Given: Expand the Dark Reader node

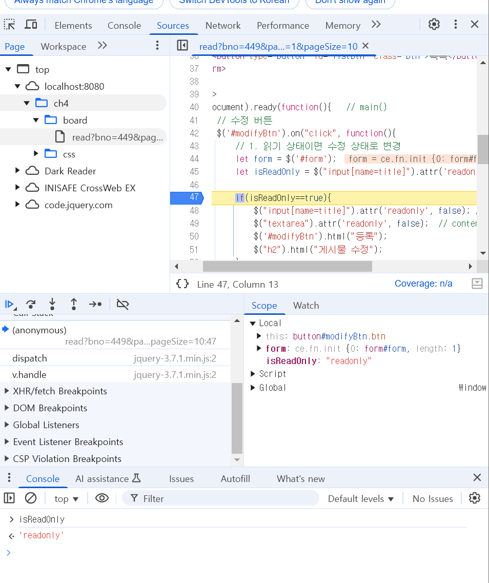Looking at the screenshot, I should 17,171.
